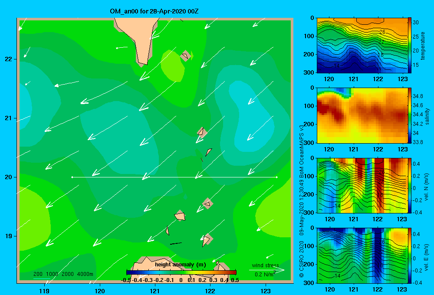The image size is (434, 295).
Task: Click the west endpoint of the transect line
Action: [72, 177]
